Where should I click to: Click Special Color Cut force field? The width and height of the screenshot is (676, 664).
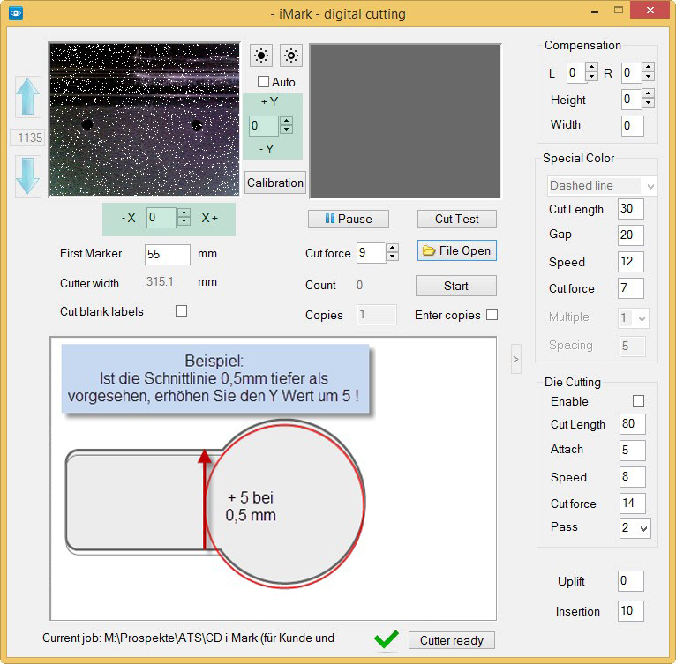tap(631, 288)
